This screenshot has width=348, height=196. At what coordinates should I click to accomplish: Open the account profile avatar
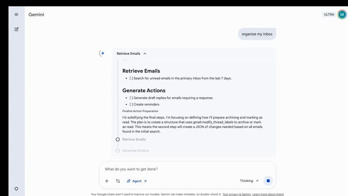coord(342,14)
